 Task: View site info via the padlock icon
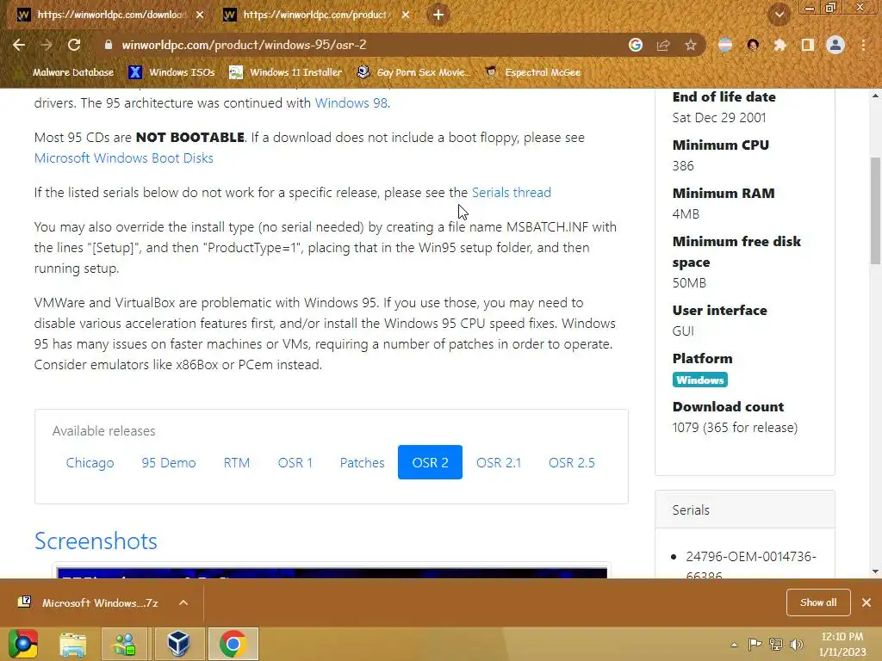pos(108,45)
